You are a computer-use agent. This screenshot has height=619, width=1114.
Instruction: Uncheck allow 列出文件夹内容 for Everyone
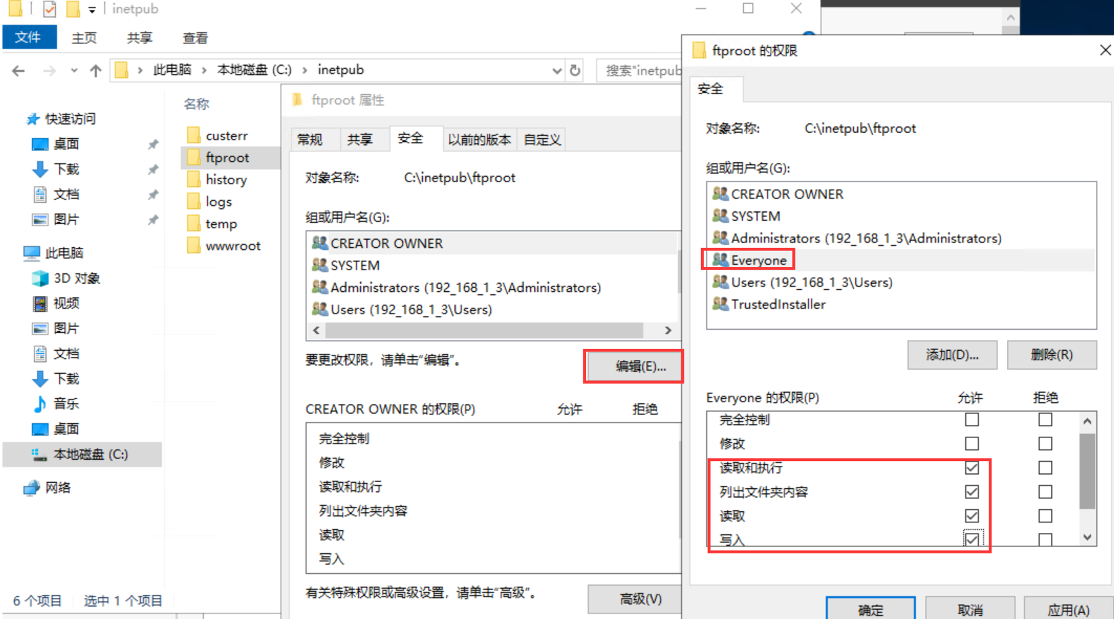point(971,492)
